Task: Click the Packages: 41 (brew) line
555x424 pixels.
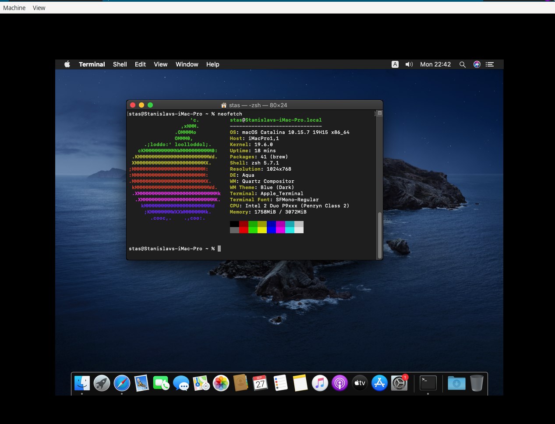Action: pyautogui.click(x=259, y=157)
